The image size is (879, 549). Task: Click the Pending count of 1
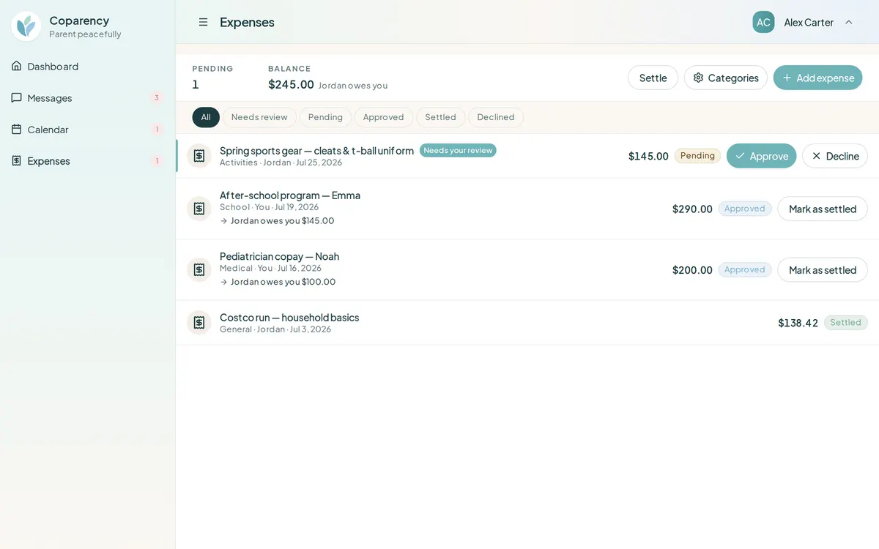196,84
